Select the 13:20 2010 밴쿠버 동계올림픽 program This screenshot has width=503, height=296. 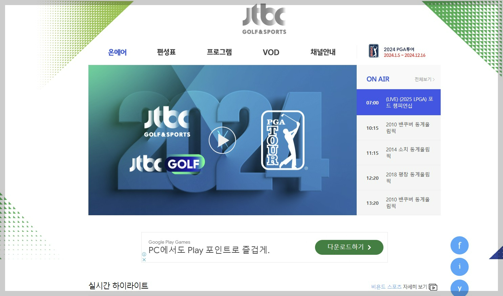[399, 203]
